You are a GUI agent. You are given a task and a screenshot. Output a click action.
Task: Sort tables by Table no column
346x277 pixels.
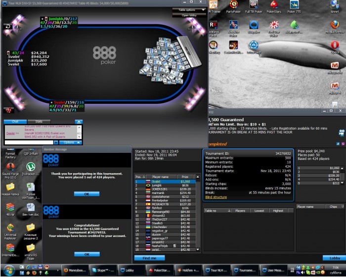click(x=217, y=211)
